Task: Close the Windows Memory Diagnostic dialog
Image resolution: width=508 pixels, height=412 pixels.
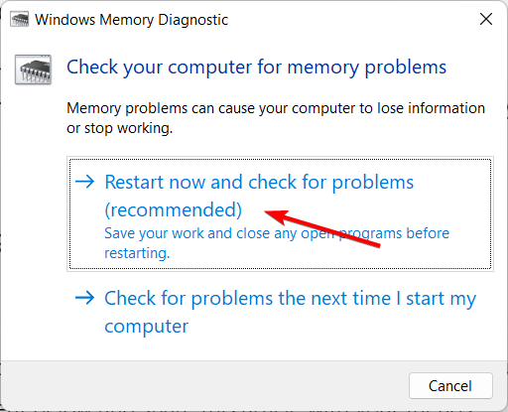Action: pos(486,19)
